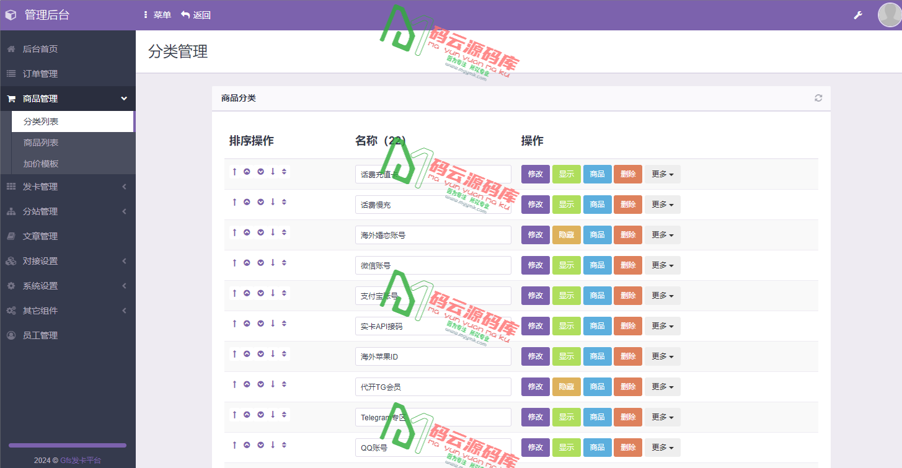Viewport: 902px width, 468px height.
Task: Click the wrench icon in the top bar
Action: (857, 14)
